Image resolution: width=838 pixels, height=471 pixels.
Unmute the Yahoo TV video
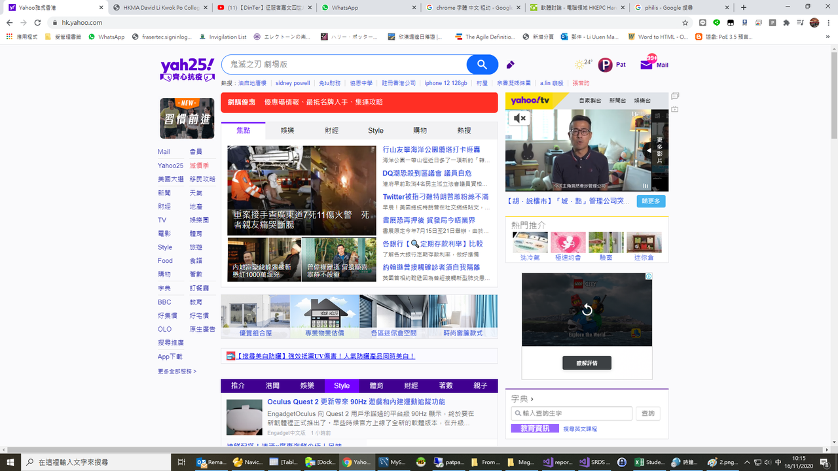520,118
